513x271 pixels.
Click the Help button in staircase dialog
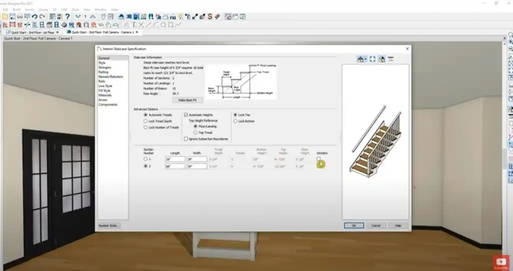398,225
